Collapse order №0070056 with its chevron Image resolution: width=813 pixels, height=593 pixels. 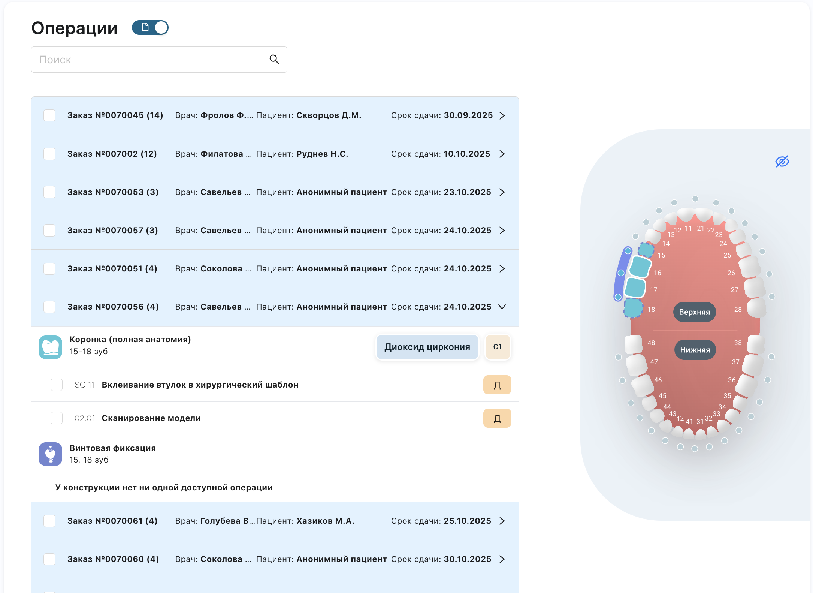(502, 307)
